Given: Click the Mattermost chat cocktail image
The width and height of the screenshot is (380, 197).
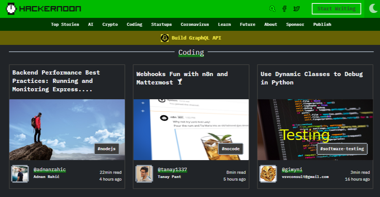Looking at the screenshot, I should pos(191,130).
